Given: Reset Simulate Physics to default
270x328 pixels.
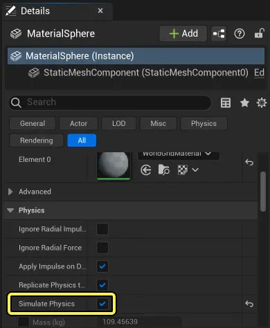Looking at the screenshot, I should (x=249, y=304).
